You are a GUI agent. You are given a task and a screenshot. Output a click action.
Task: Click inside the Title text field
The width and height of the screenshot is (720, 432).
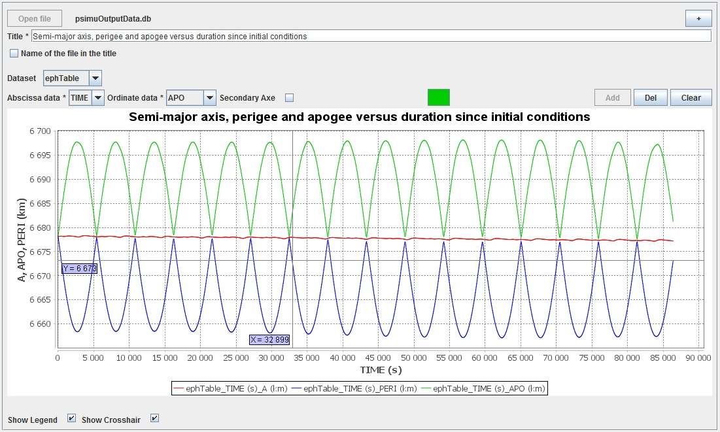[370, 37]
